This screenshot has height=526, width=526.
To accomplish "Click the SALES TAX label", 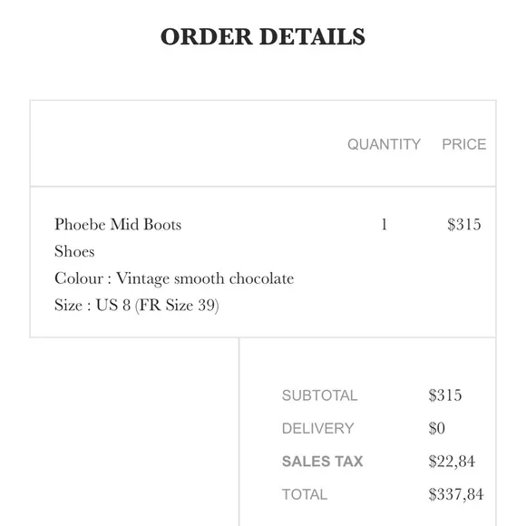I will point(322,462).
